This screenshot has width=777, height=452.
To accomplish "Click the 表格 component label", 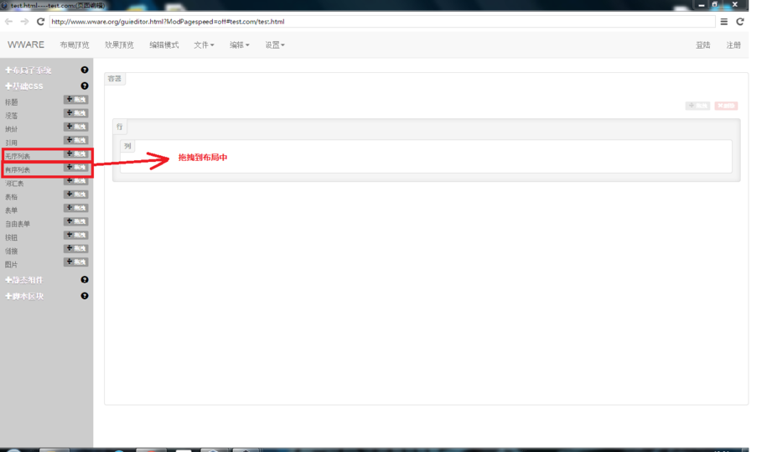I will coord(12,197).
